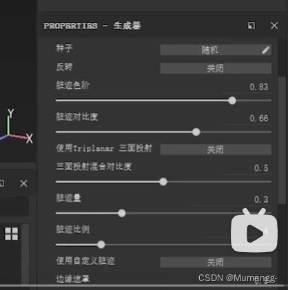The image size is (288, 290).
Task: Click the 脏迹量 slider handle
Action: click(x=122, y=214)
